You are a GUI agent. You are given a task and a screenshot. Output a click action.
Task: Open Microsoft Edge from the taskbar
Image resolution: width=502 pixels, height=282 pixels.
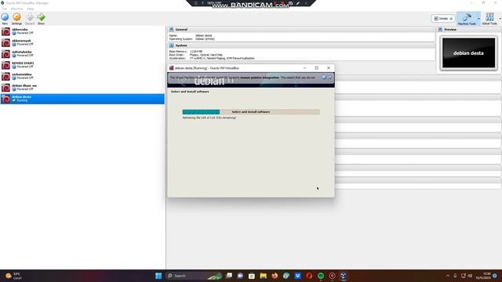[286, 276]
